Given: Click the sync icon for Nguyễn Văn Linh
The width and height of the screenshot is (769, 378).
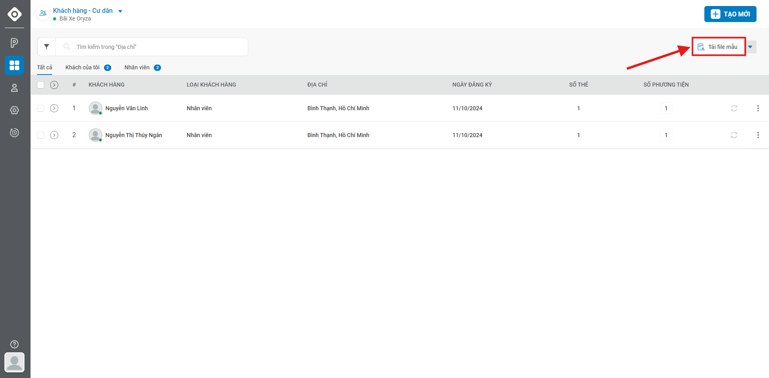Looking at the screenshot, I should (x=734, y=108).
